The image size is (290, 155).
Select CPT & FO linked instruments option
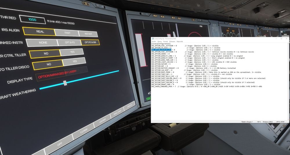coord(69,43)
